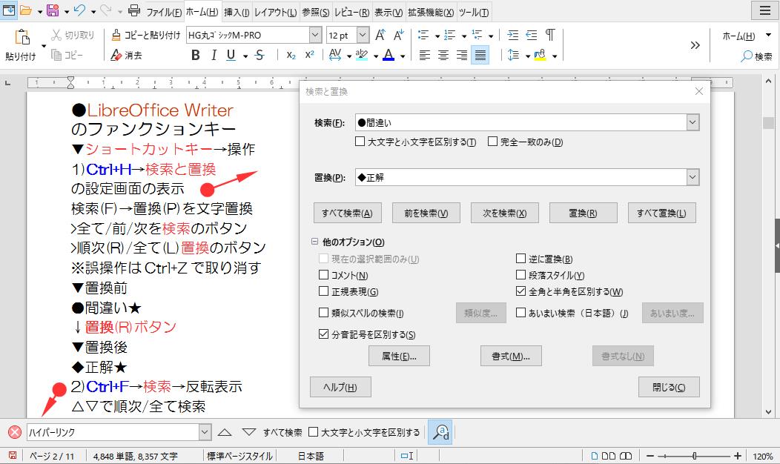
Task: Collapse the 他のオプション section
Action: 314,242
